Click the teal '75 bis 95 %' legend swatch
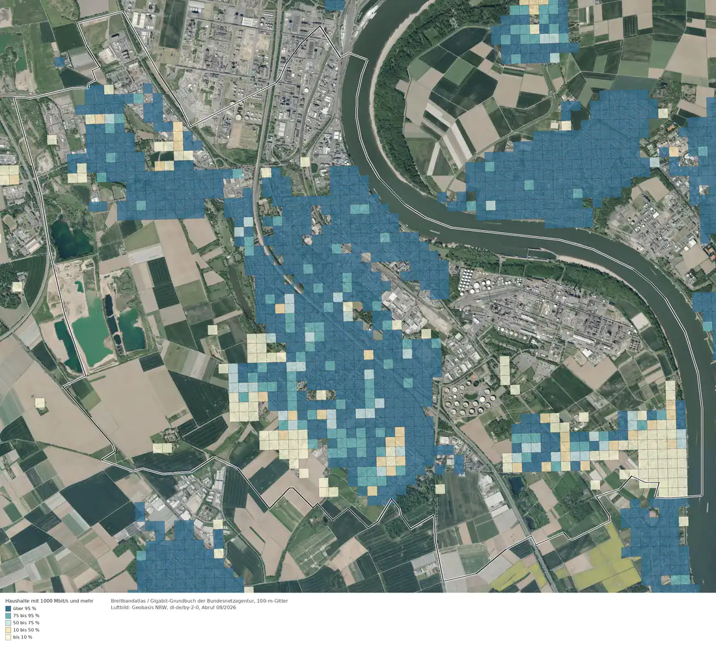The height and width of the screenshot is (647, 716). click(8, 616)
